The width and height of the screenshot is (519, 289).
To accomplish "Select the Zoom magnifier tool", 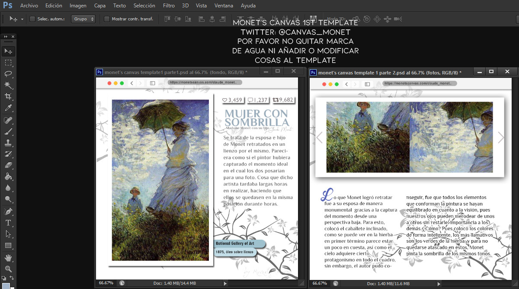I will pos(8,269).
